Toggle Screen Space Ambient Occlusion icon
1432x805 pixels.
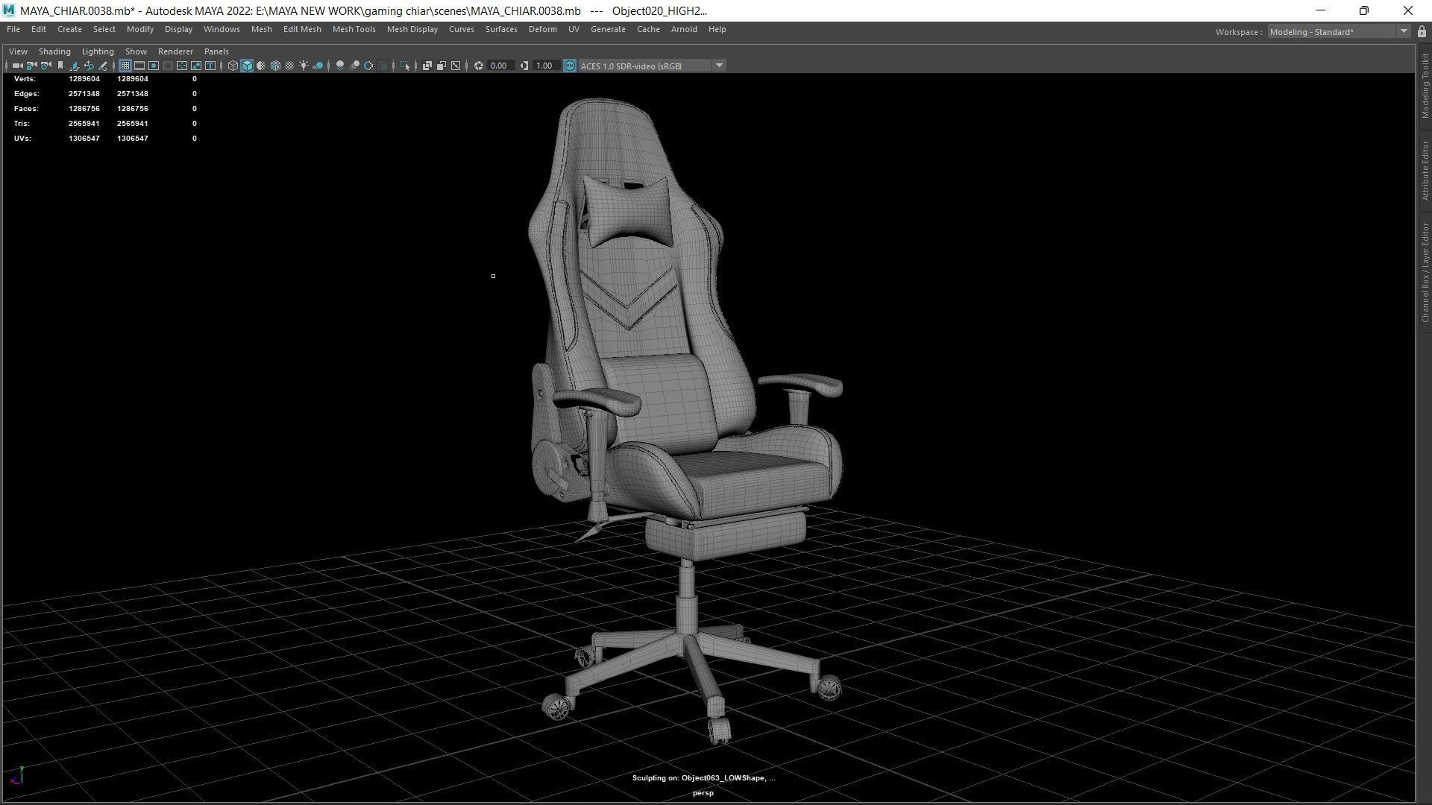340,66
